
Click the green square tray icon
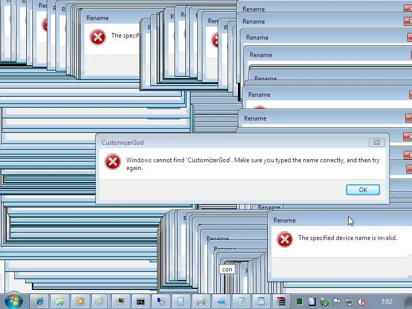click(x=300, y=302)
